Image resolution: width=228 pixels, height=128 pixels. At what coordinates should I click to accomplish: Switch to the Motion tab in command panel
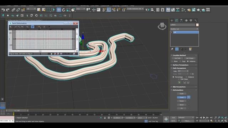tap(186, 21)
